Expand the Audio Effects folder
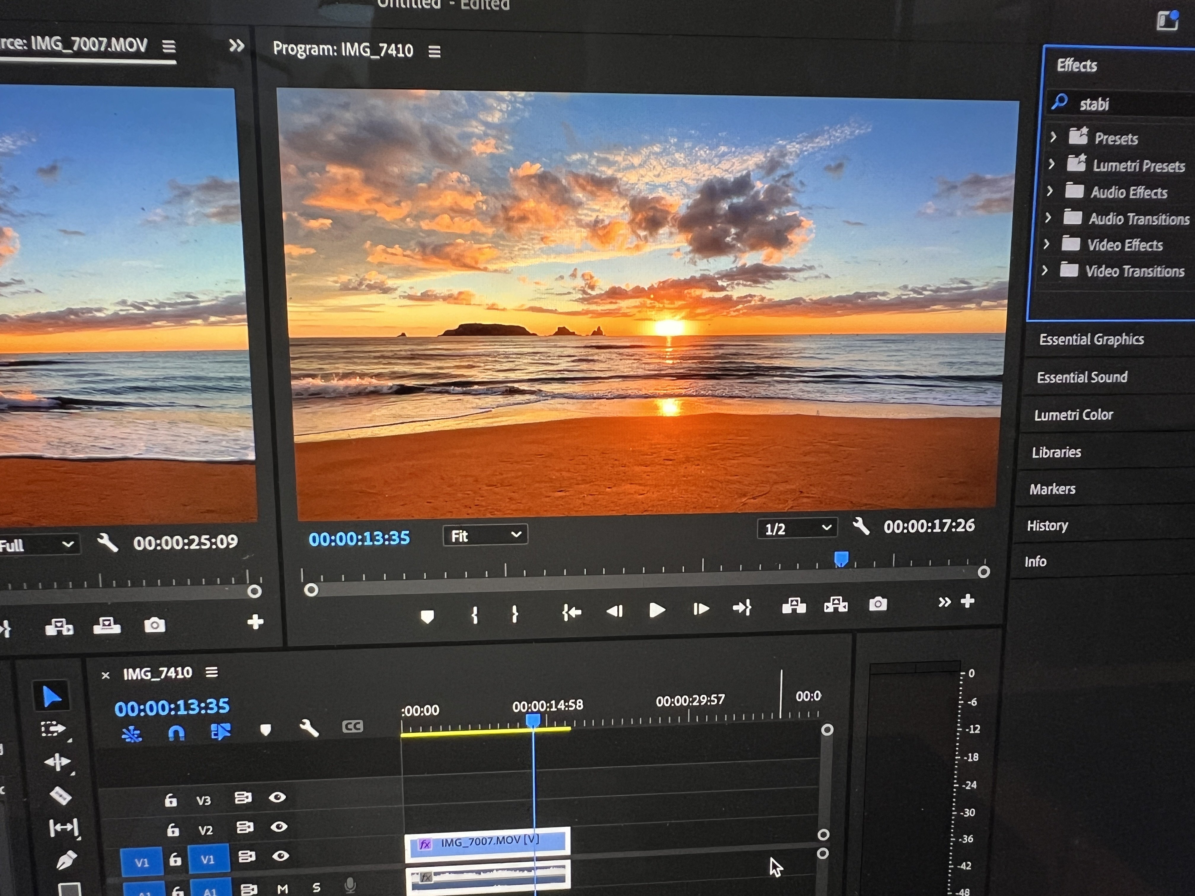 (x=1050, y=191)
